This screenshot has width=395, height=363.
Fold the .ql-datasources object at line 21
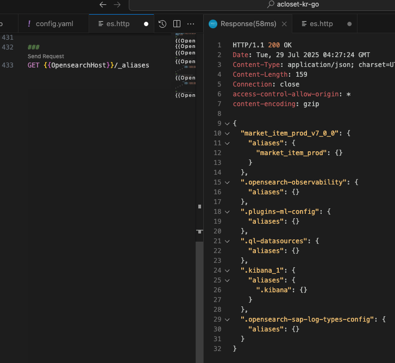tap(227, 241)
